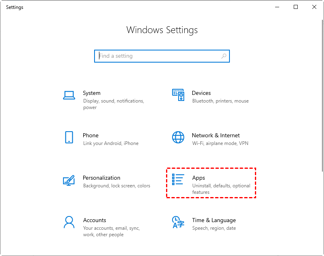This screenshot has height=256, width=324.
Task: Open the Personalization title text
Action: [x=101, y=178]
